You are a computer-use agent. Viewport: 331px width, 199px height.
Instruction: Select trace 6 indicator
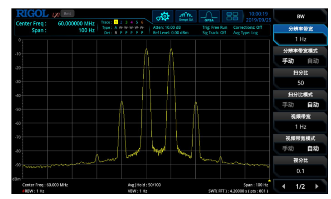point(142,22)
